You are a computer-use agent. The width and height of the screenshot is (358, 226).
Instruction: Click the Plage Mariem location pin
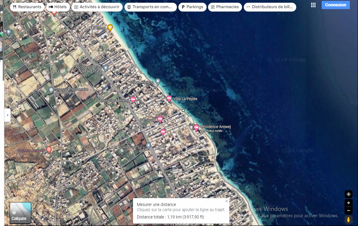[x=157, y=81]
